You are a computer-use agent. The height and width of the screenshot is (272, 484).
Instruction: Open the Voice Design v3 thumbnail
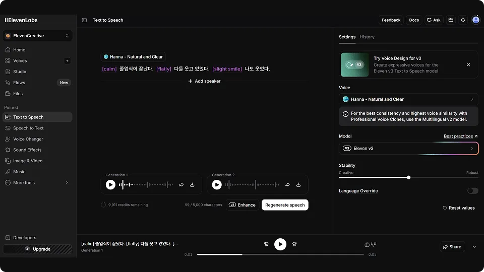click(x=354, y=65)
